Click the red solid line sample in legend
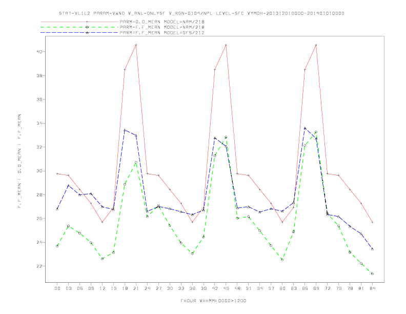Screen dimensions: 406x314 click(x=79, y=22)
